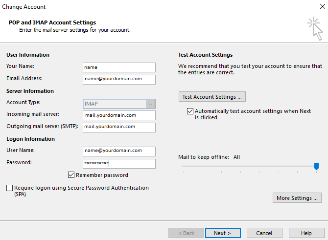Select the Outgoing mail server (SMTP) field
328x240 pixels.
coord(119,128)
